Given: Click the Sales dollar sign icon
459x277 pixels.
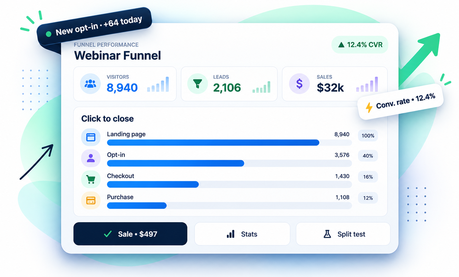Looking at the screenshot, I should coord(299,84).
